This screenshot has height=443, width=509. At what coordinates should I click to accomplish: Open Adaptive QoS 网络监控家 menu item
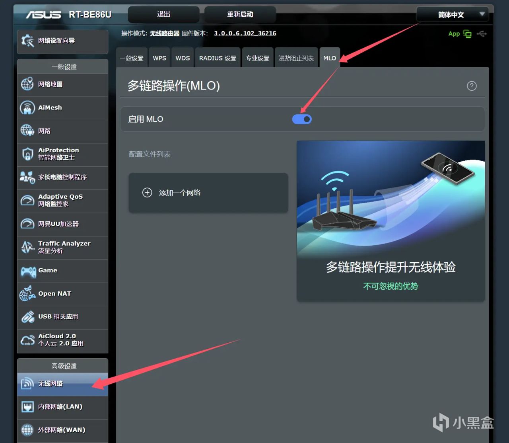[x=63, y=201]
